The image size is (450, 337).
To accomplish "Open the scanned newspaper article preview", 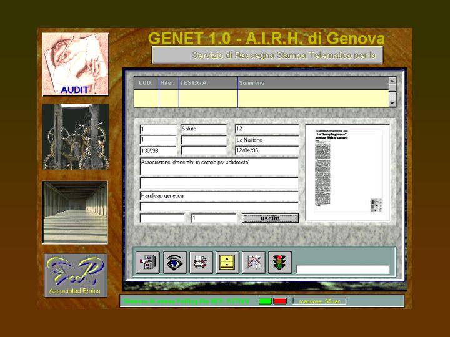I will click(347, 172).
